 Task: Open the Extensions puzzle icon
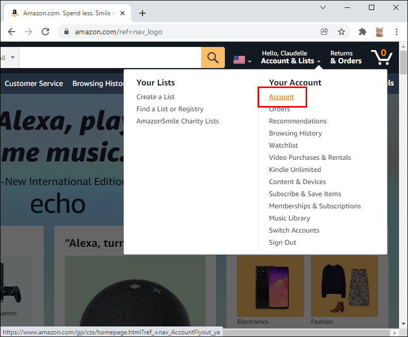click(x=363, y=32)
